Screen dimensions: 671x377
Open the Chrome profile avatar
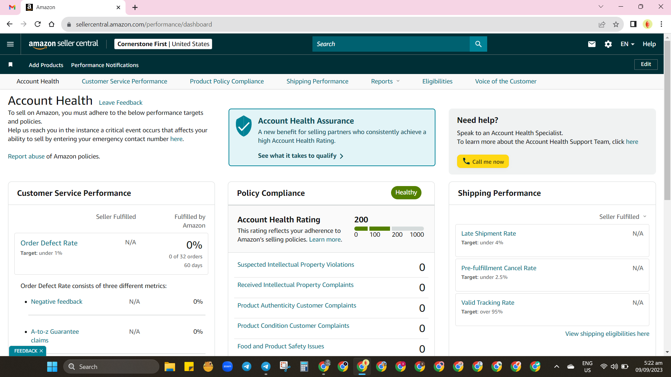648,24
